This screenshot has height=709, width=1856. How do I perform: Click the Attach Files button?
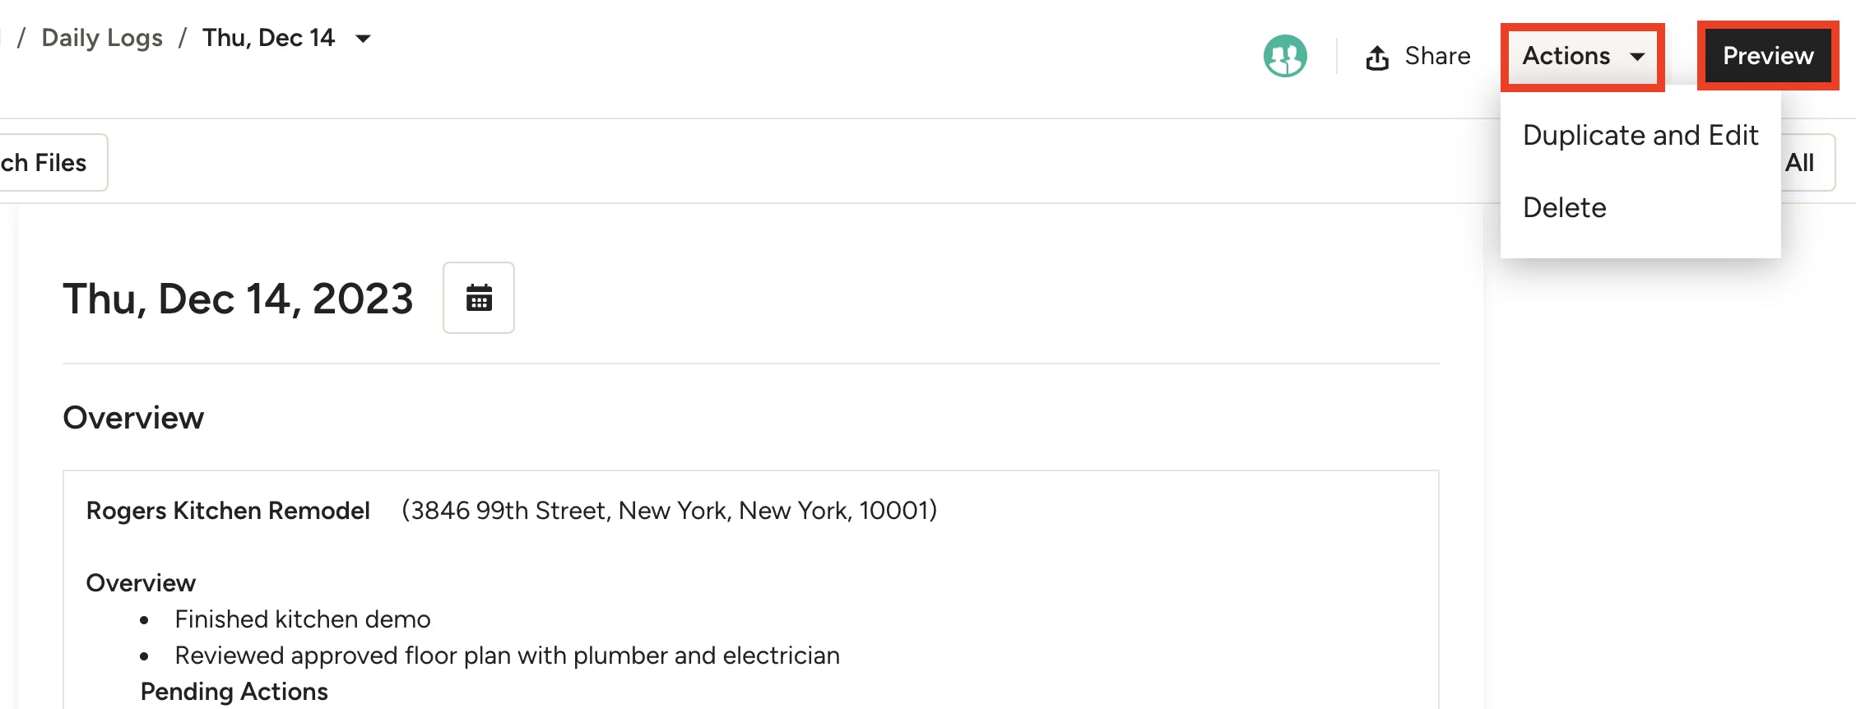pos(41,162)
